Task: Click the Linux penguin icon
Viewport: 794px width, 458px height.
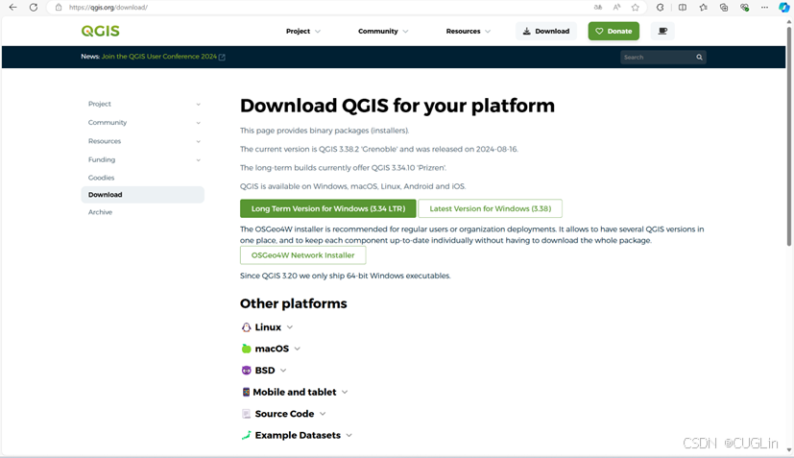Action: pos(246,327)
